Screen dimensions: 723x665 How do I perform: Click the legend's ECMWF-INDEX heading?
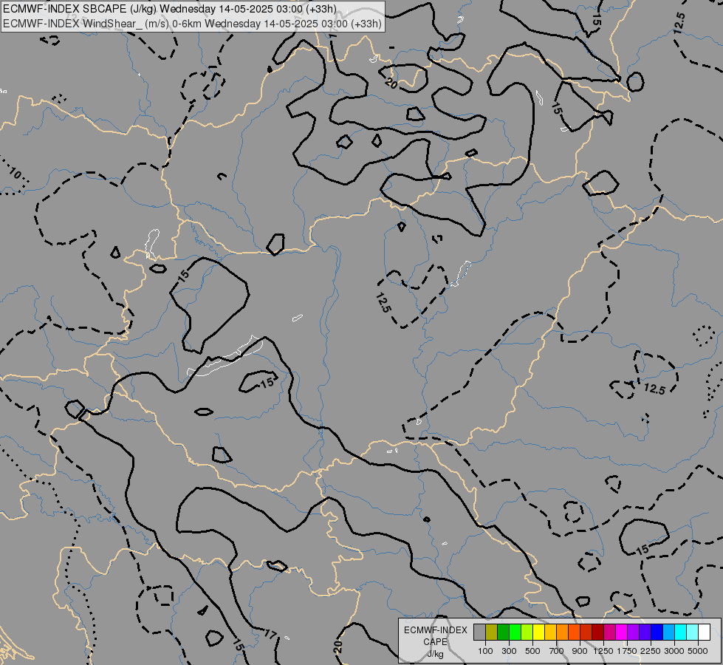click(x=436, y=630)
